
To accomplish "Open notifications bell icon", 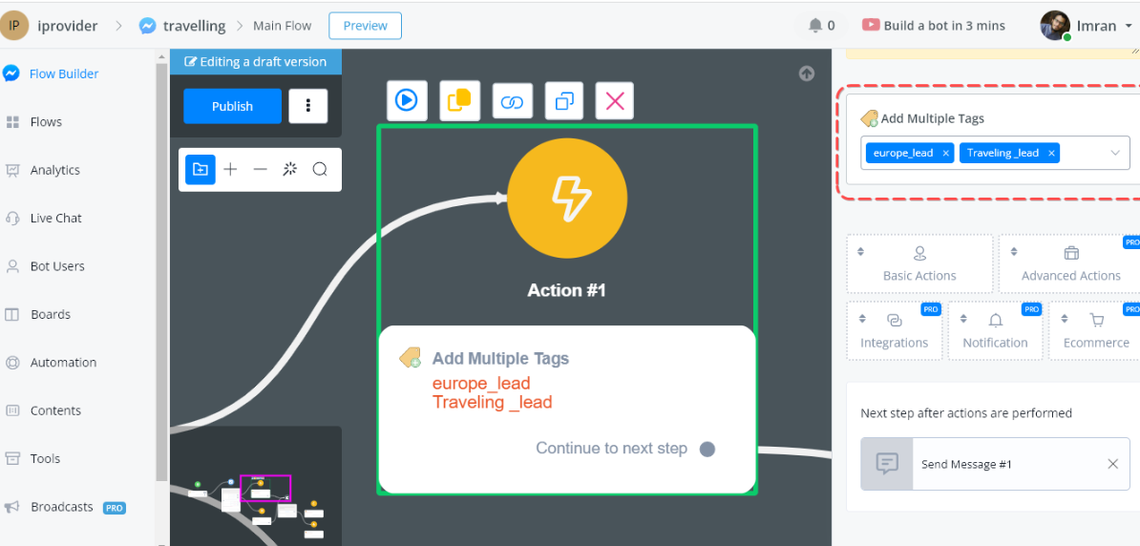I will coord(815,26).
